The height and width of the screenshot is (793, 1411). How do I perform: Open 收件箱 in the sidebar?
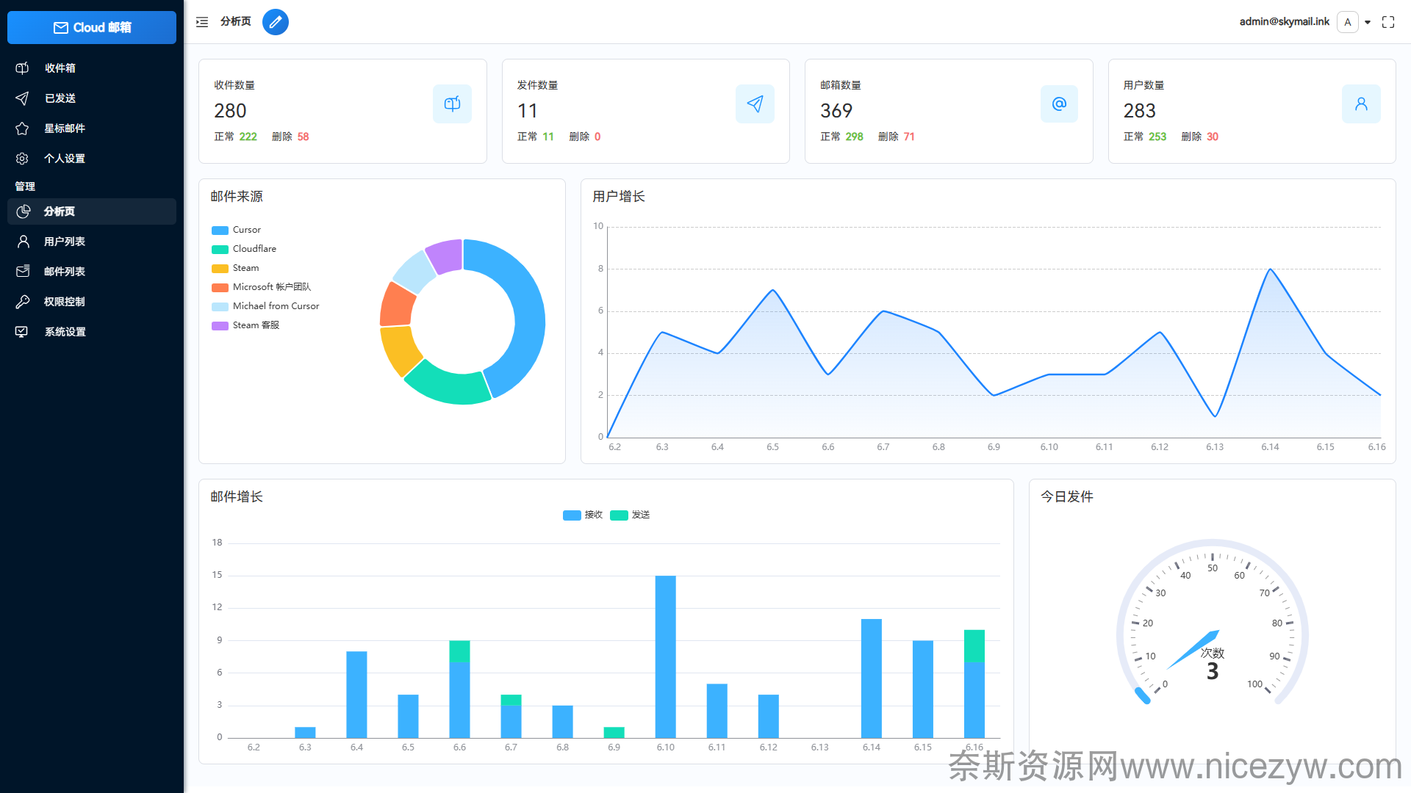pos(60,68)
